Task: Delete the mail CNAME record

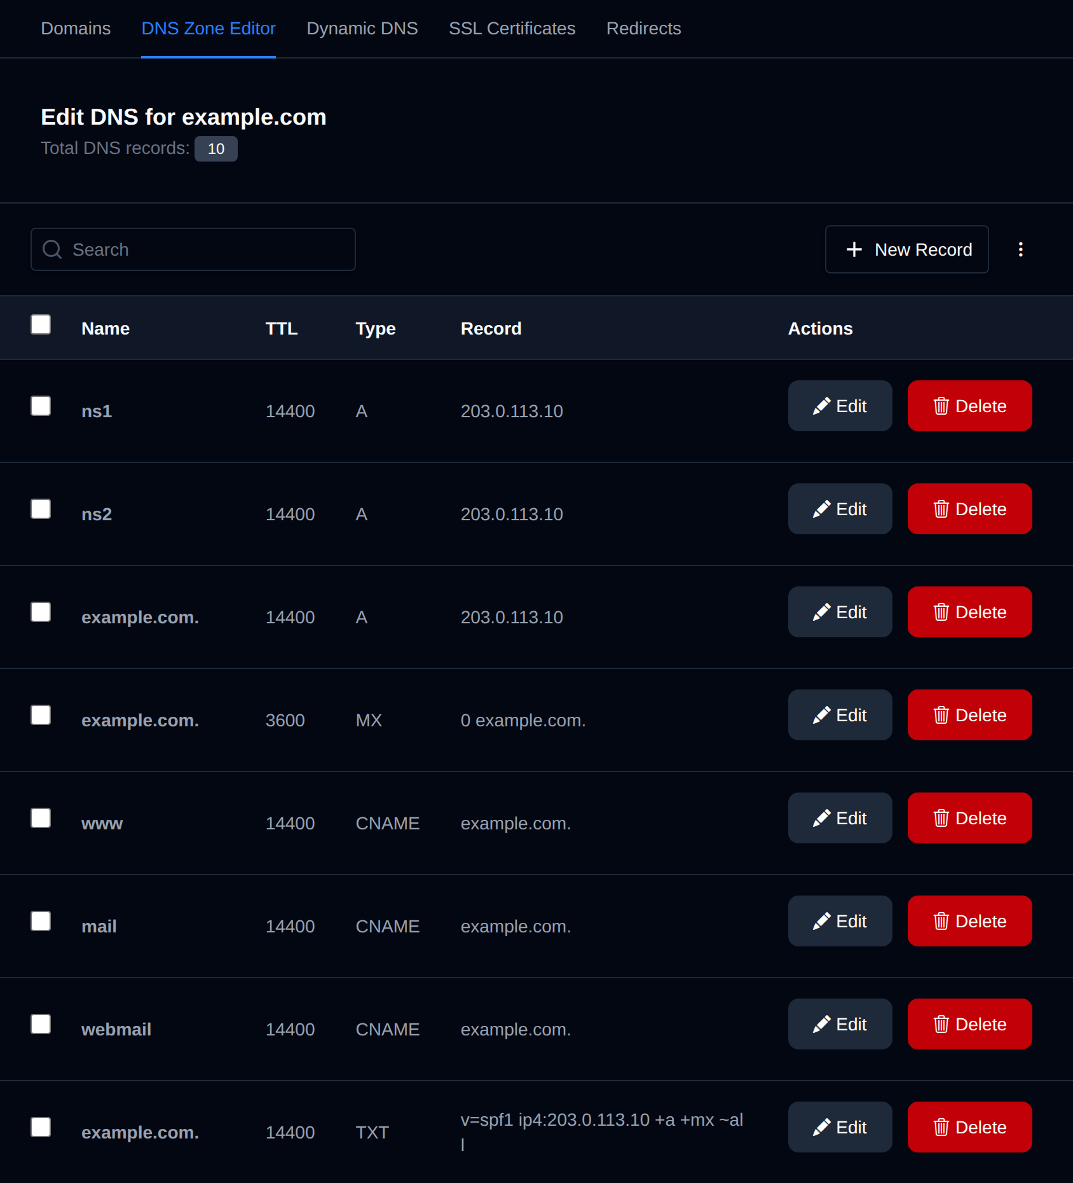Action: [969, 921]
